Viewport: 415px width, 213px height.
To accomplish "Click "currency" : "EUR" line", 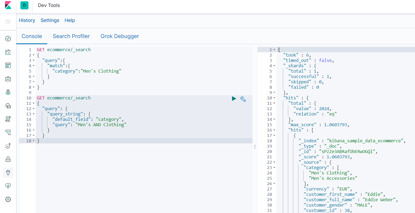I will tap(328, 189).
